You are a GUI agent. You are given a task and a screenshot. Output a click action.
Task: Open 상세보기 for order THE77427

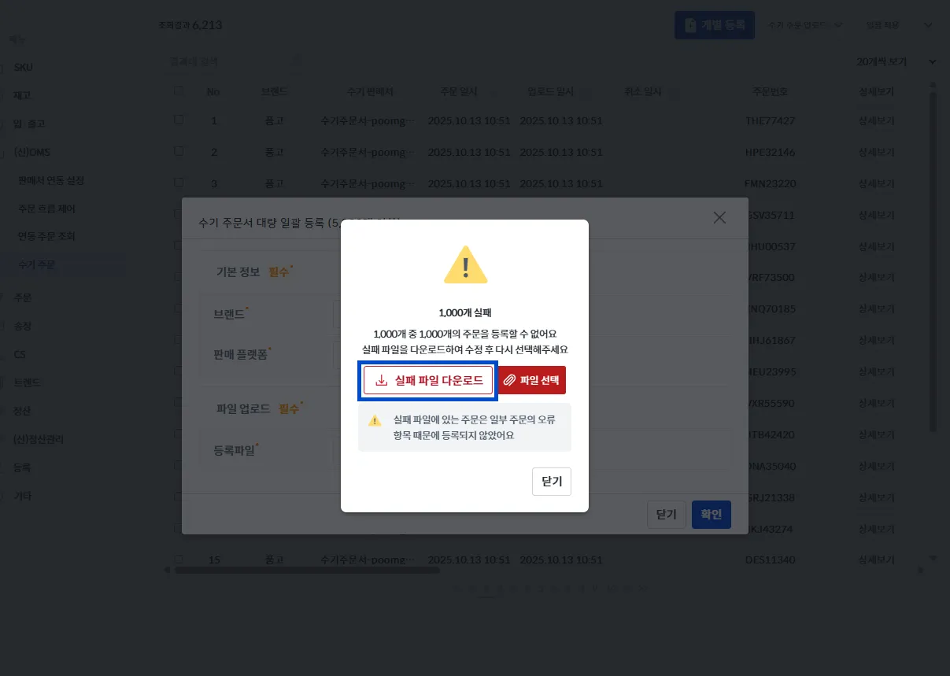877,120
